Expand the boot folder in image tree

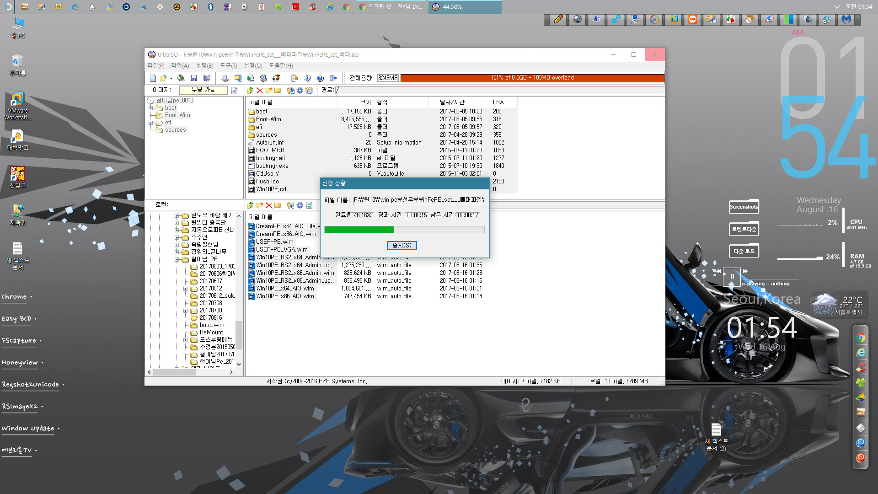pyautogui.click(x=151, y=108)
